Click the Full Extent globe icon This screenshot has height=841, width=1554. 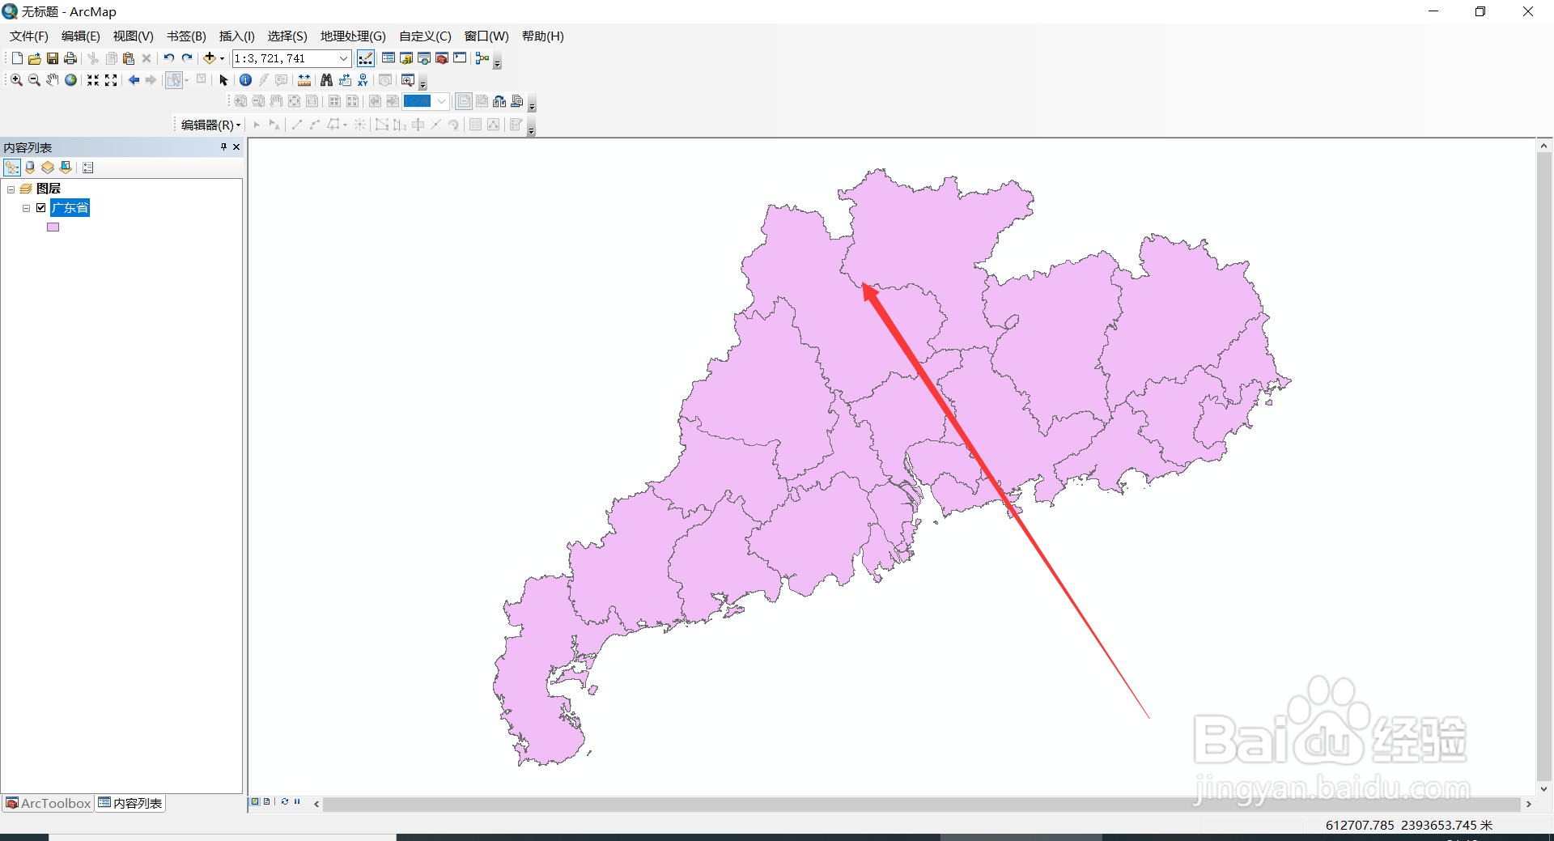(x=71, y=80)
